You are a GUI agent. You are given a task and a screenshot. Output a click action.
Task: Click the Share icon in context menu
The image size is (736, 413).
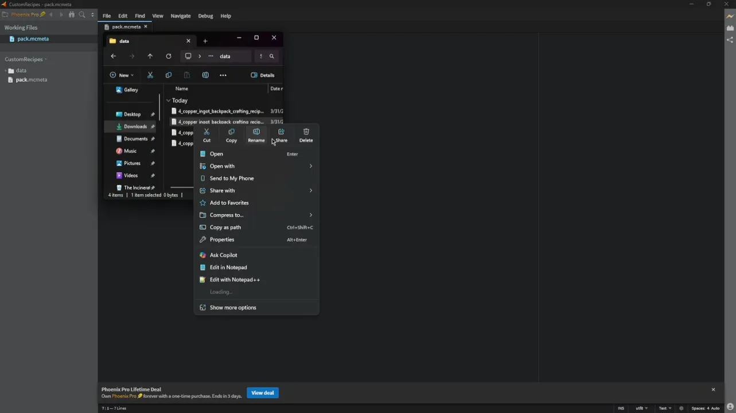281,132
